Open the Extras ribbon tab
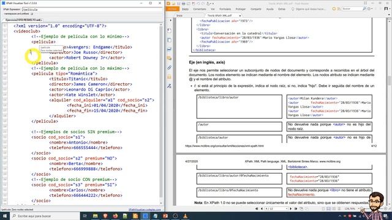This screenshot has height=220, width=392. (x=282, y=9)
